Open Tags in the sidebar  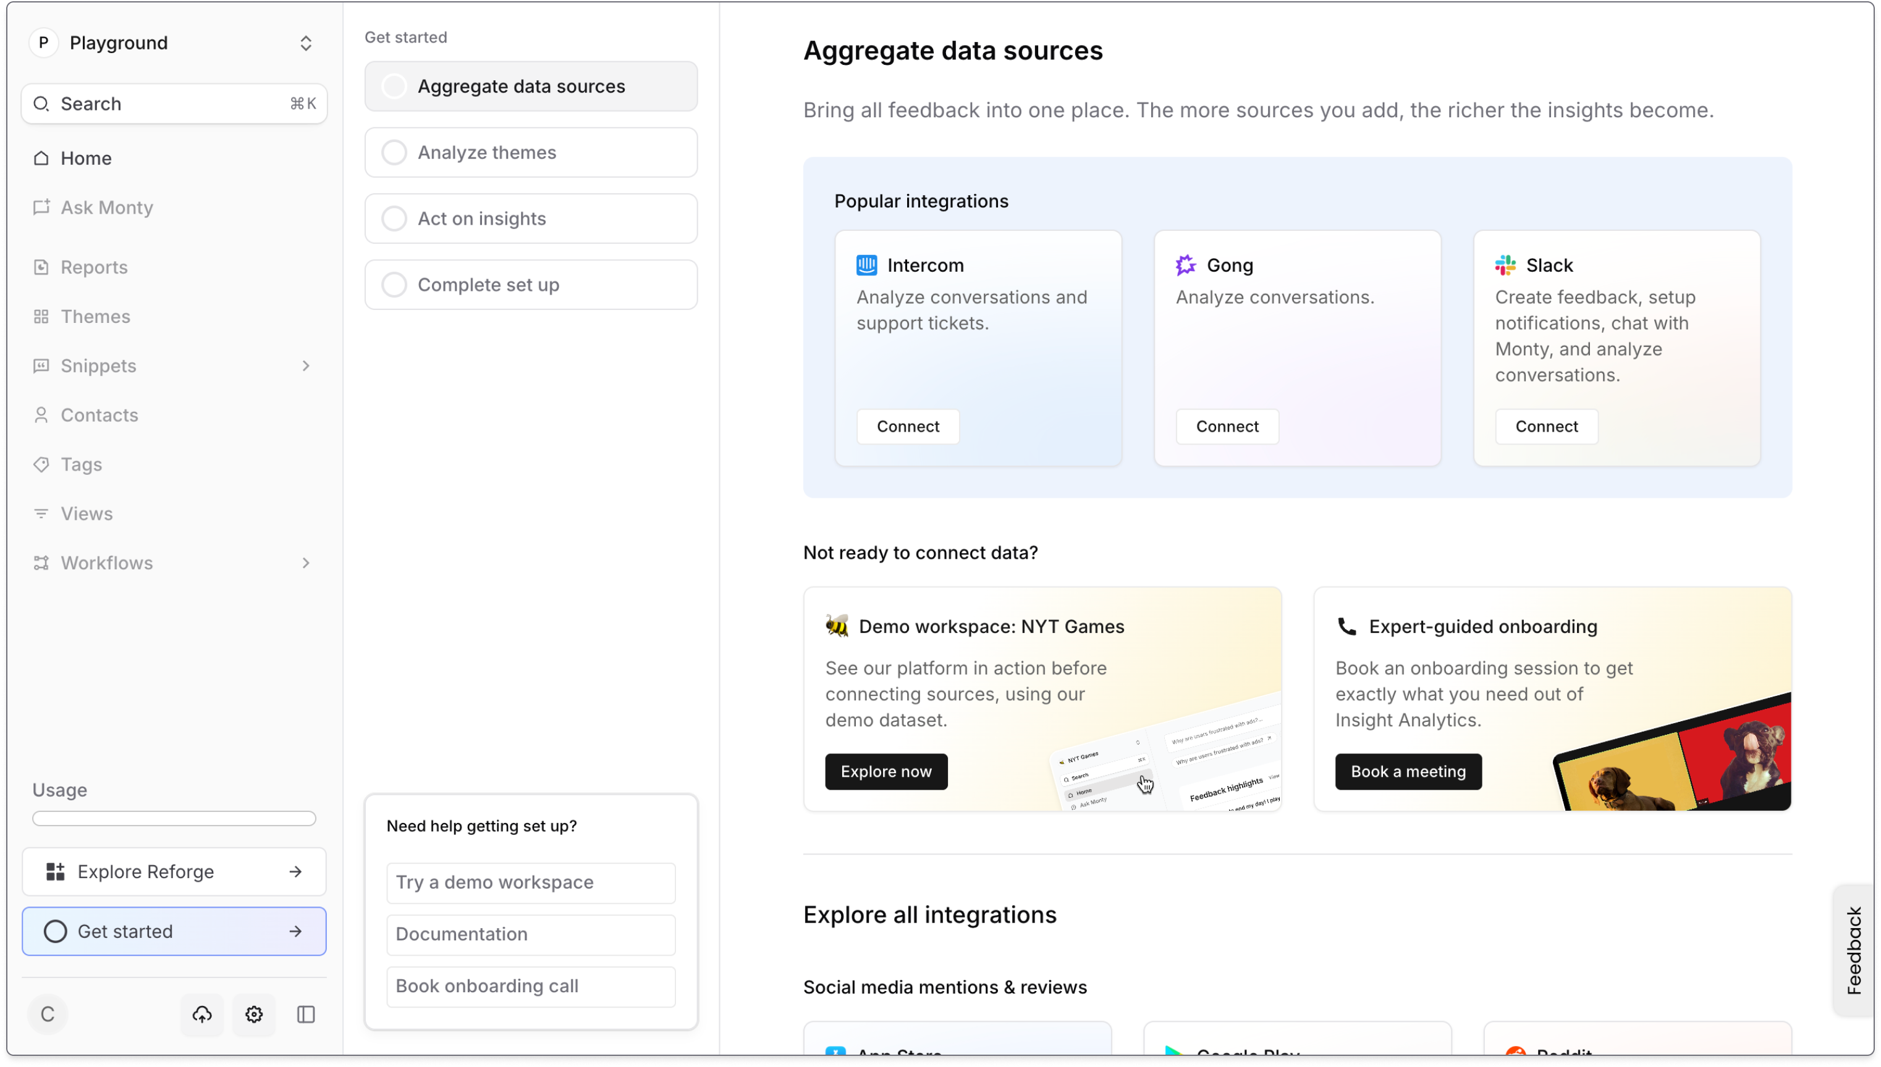[x=174, y=464]
